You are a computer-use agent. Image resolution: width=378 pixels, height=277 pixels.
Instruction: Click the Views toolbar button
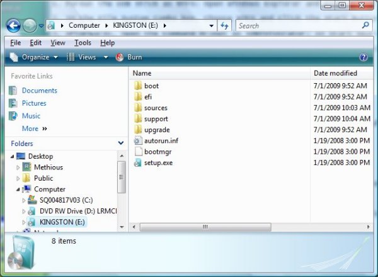(x=81, y=57)
